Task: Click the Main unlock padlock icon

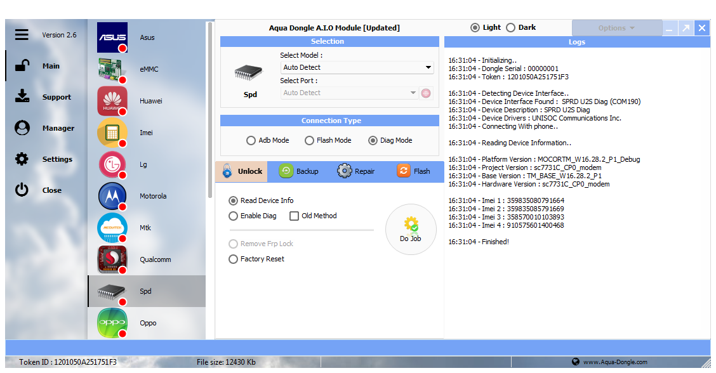Action: [x=22, y=66]
